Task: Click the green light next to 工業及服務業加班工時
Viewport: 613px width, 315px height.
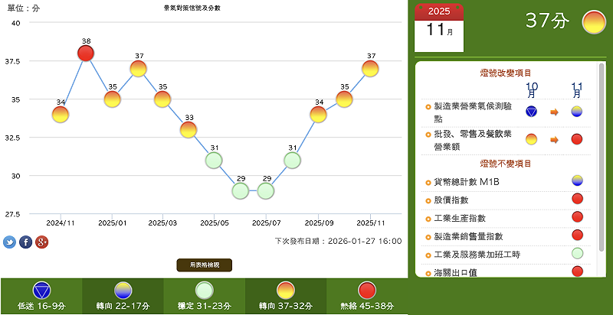Action: pos(577,254)
